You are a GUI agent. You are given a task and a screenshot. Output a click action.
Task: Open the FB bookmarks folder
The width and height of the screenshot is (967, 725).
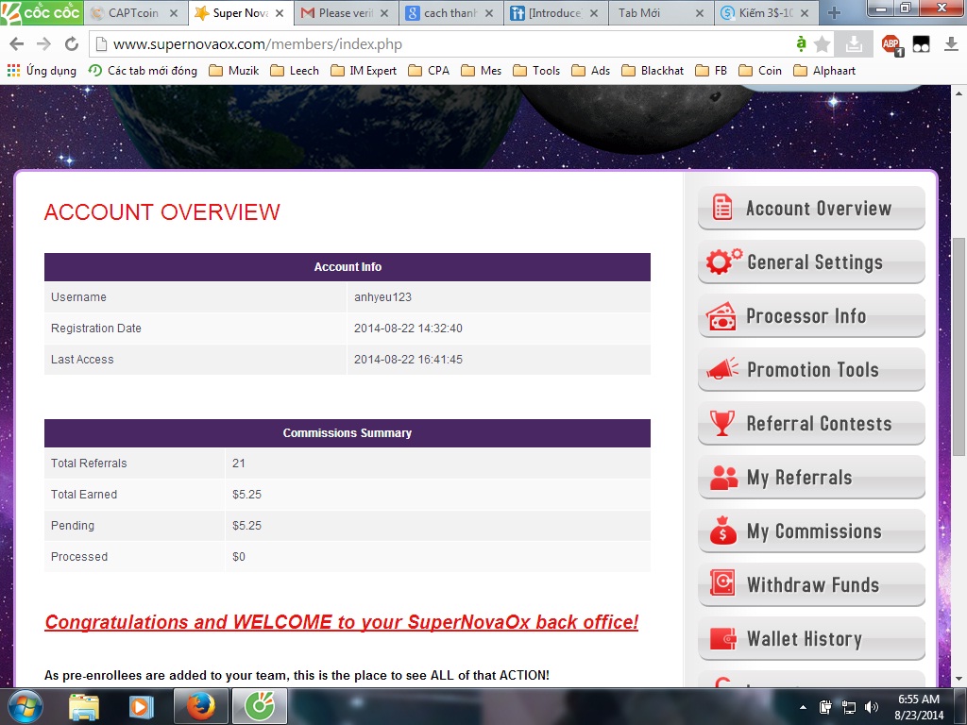pos(711,70)
